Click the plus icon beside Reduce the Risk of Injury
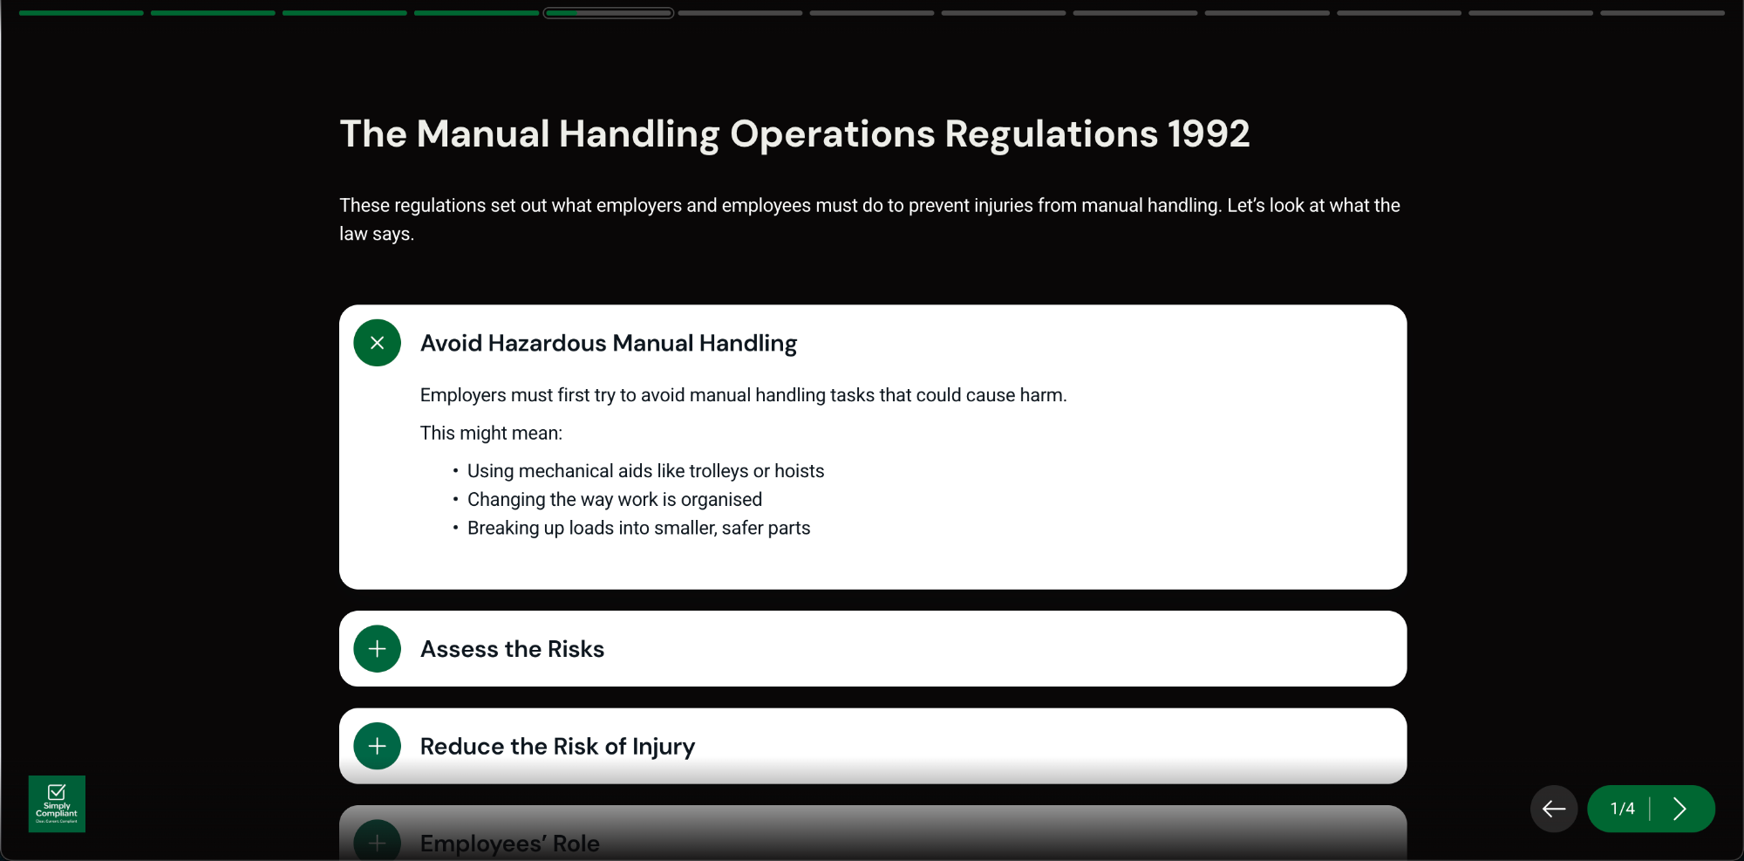Viewport: 1744px width, 861px height. click(377, 746)
